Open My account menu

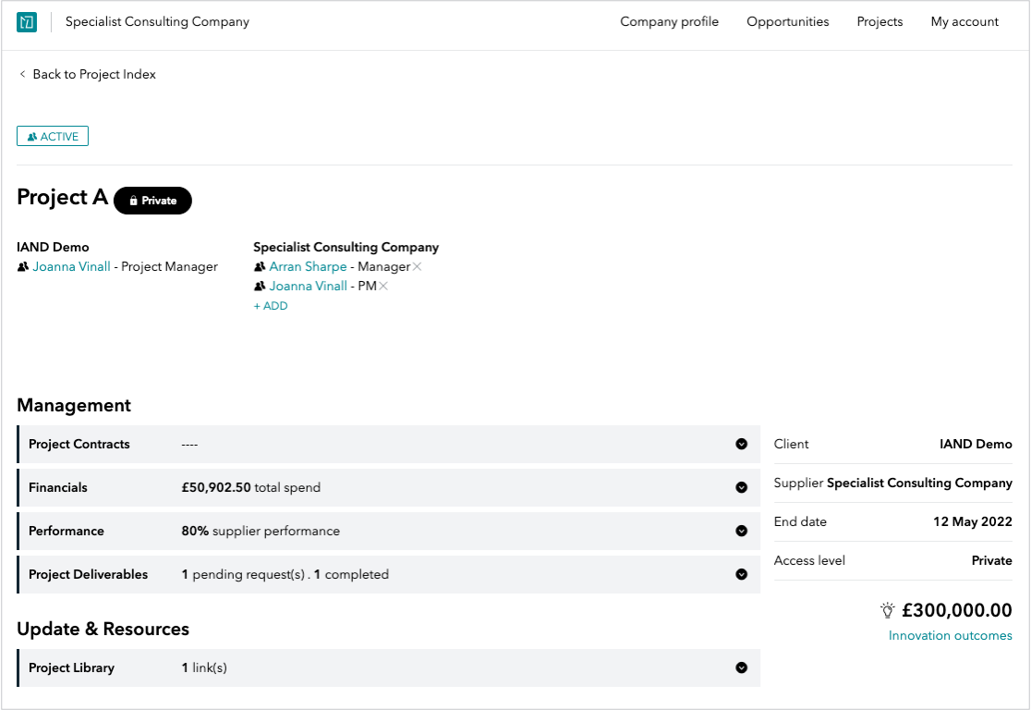click(x=964, y=21)
